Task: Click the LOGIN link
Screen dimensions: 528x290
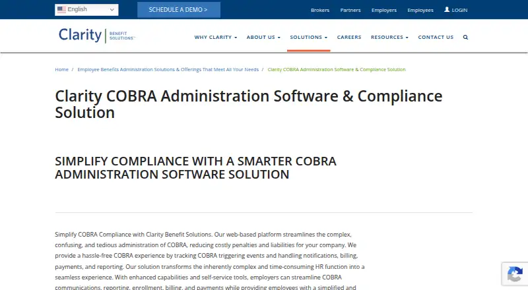Action: coord(459,10)
